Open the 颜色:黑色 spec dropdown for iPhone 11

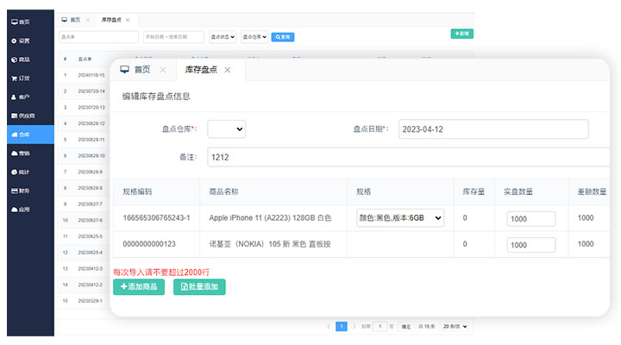point(400,218)
